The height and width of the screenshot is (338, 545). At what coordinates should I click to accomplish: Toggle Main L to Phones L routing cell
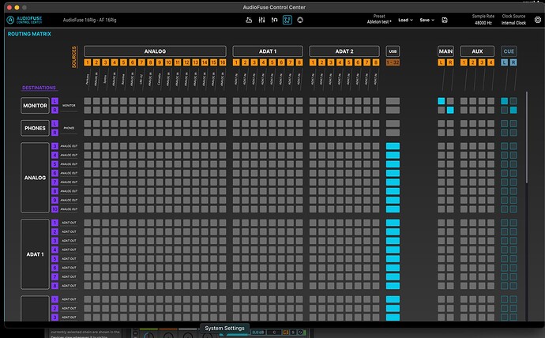pos(441,124)
